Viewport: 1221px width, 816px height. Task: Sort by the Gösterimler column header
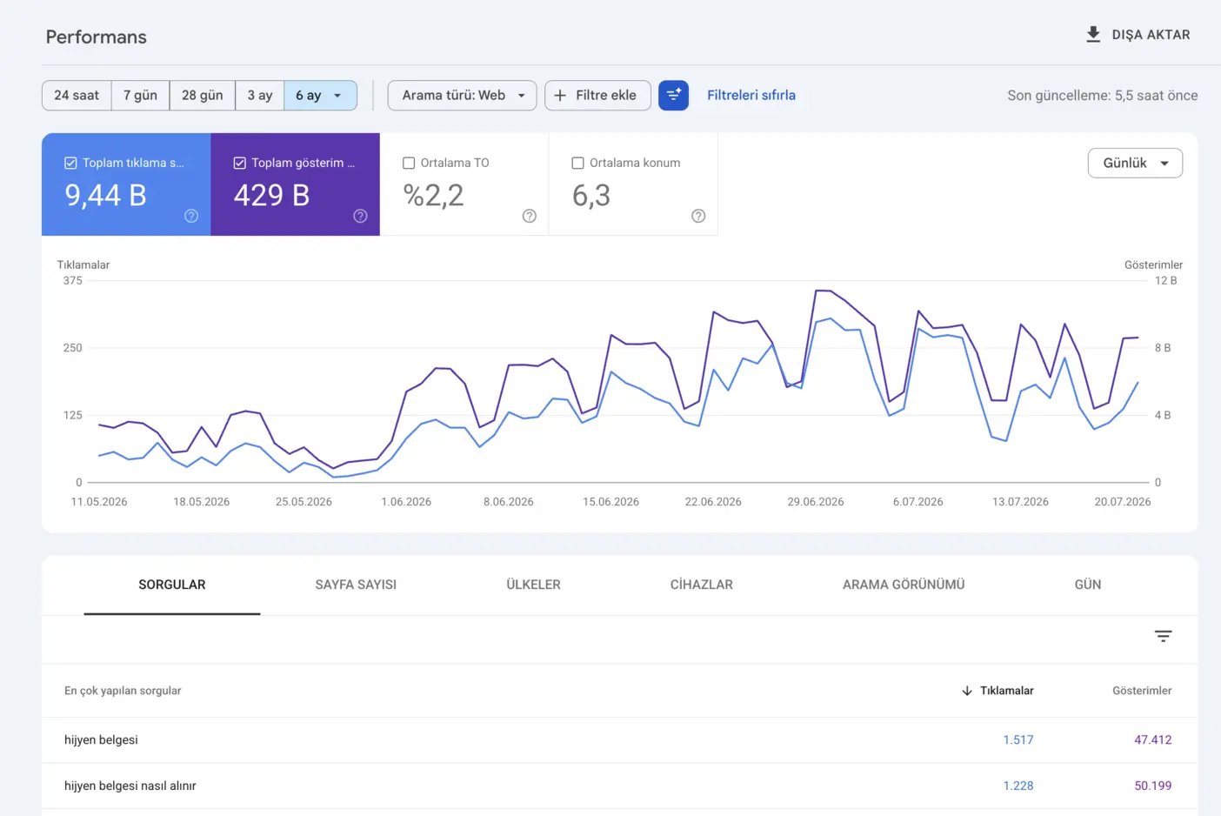[1142, 691]
